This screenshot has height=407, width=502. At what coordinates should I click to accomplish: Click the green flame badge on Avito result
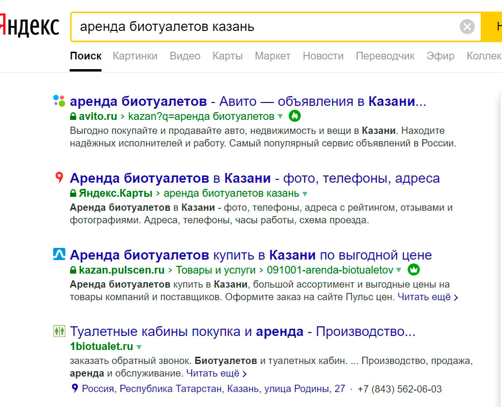(x=295, y=116)
